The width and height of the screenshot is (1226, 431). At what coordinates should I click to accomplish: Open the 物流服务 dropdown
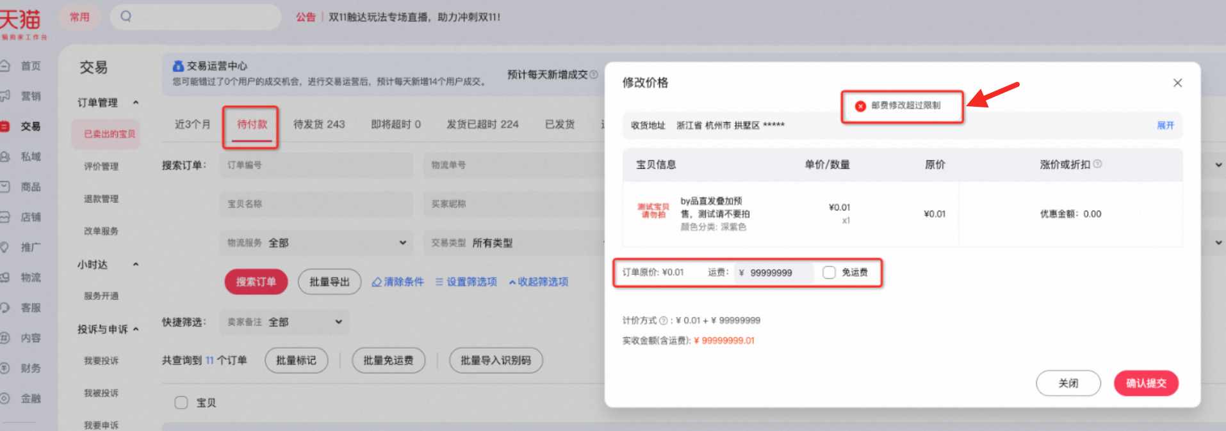pos(316,243)
